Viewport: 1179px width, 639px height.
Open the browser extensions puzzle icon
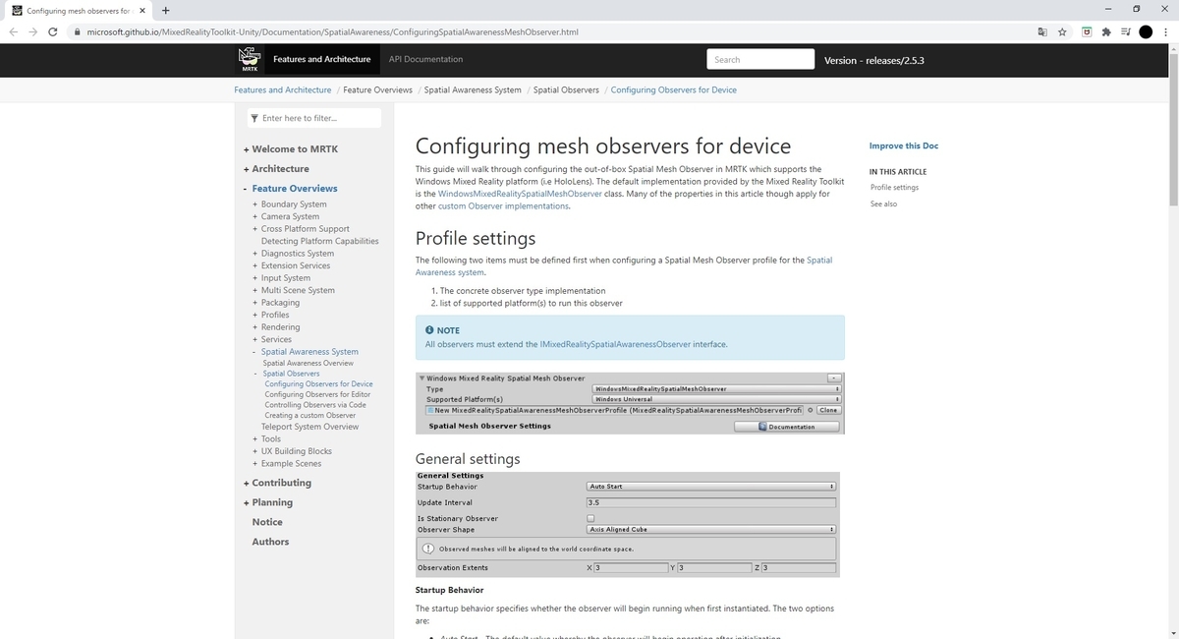pos(1105,31)
